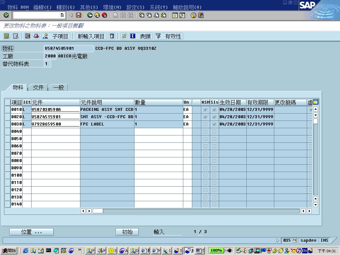Open the 編輯(E) menu
This screenshot has width=340, height=255.
click(42, 7)
